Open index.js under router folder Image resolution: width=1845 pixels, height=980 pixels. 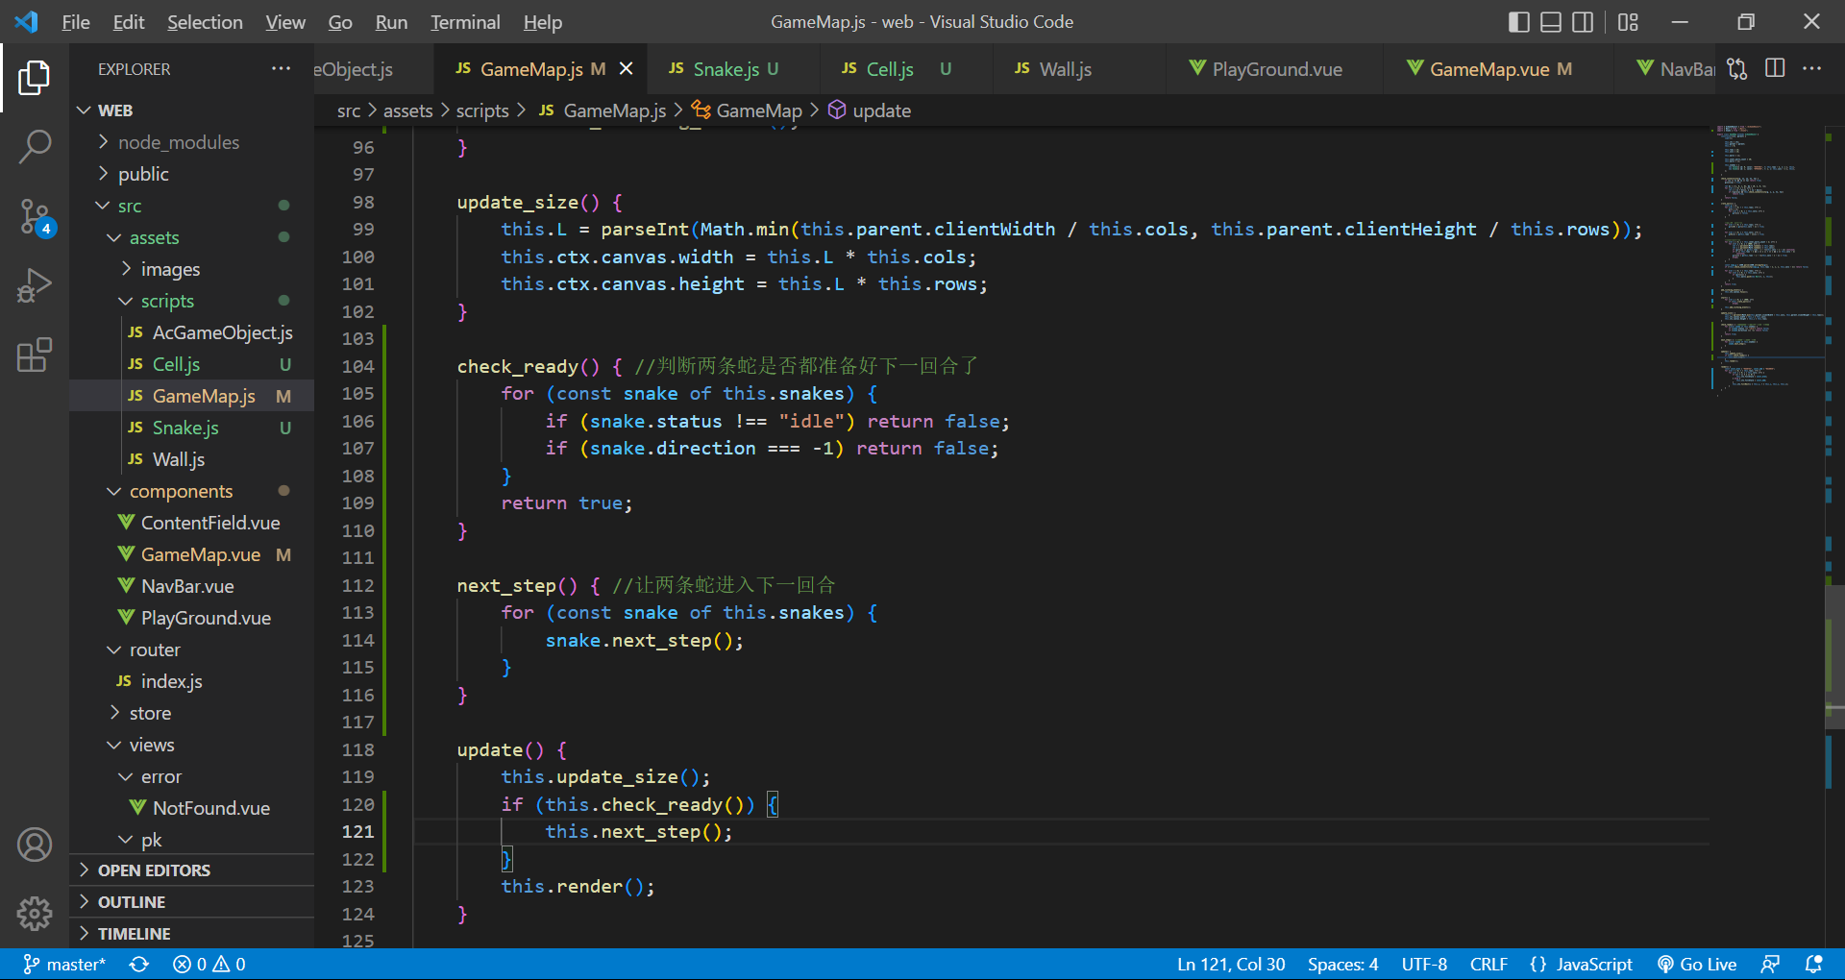[x=192, y=681]
